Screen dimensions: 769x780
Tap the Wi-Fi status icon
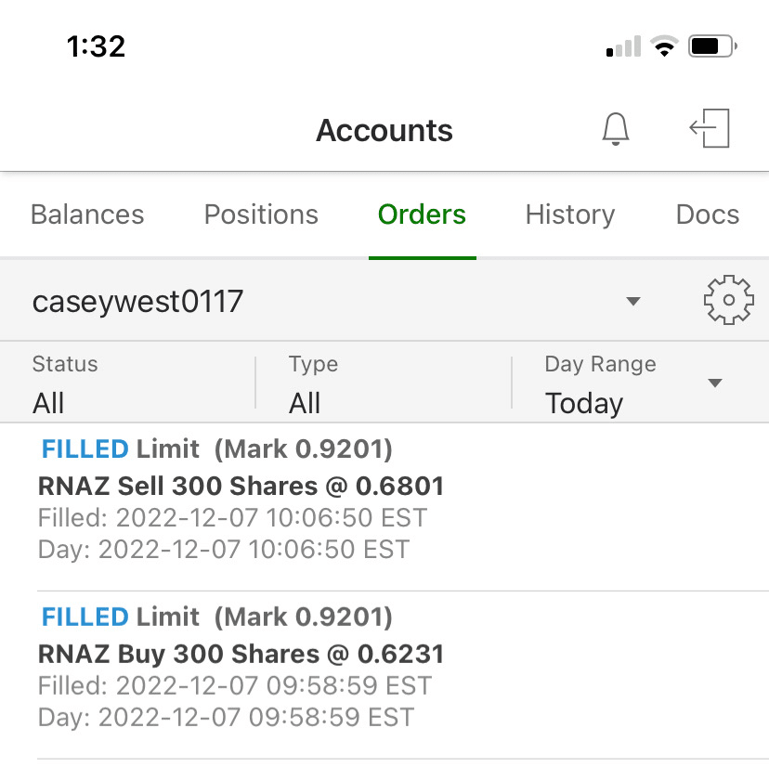664,46
